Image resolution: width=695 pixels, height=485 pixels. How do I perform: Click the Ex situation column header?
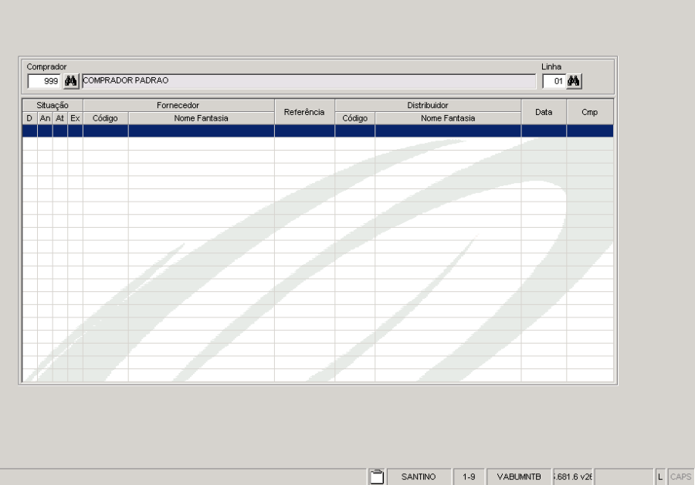click(x=75, y=118)
